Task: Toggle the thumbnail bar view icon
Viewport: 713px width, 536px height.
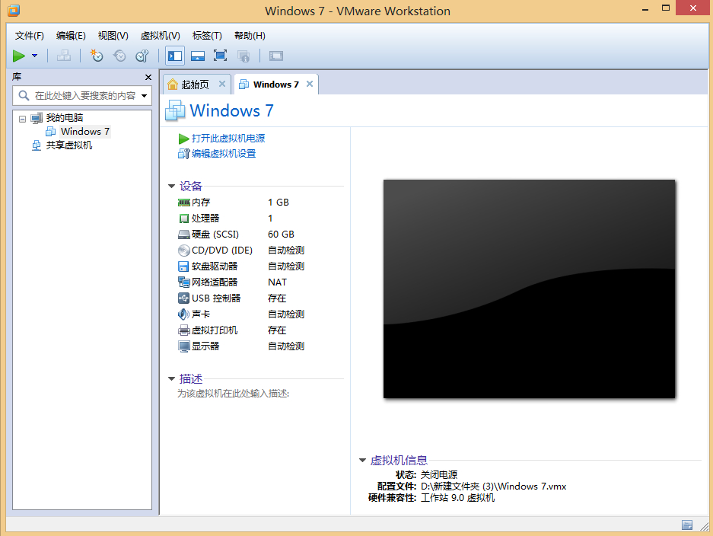Action: (198, 56)
